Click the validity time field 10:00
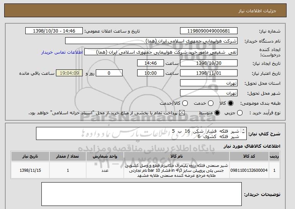 (151, 73)
